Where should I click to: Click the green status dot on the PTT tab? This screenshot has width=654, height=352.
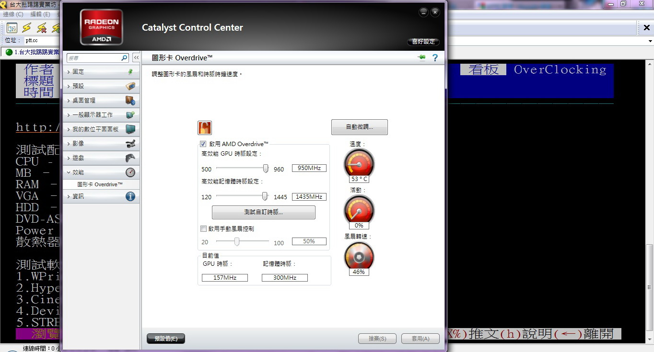(9, 52)
